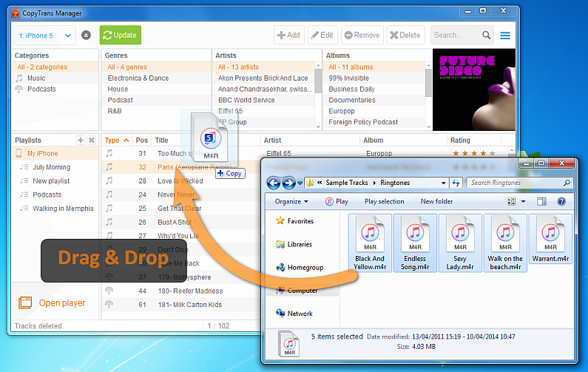Go back in Explorer window

point(274,183)
